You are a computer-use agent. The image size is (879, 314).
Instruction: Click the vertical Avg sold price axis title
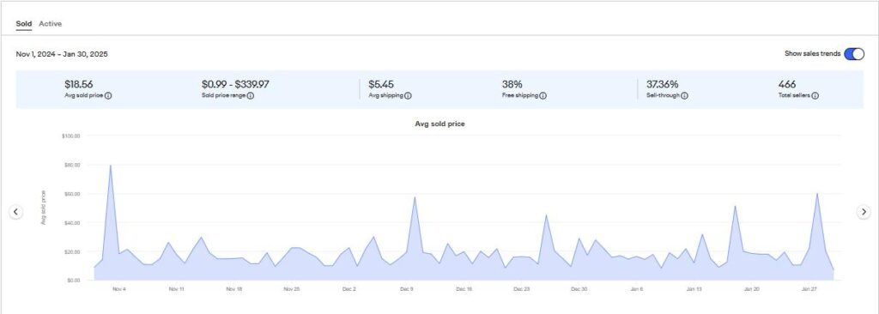[43, 208]
